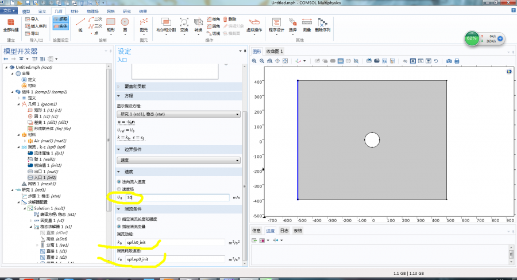Viewport: 517px width, 280px height.
Task: Switch to the 材料 ribbon tab
Action: click(75, 11)
